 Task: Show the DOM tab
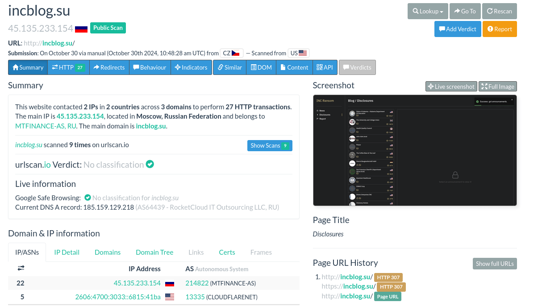coord(261,67)
